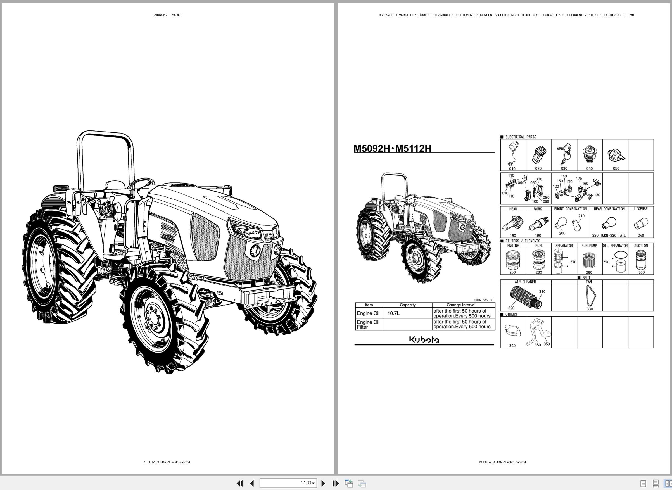Click ignition switch part 010

click(x=513, y=153)
